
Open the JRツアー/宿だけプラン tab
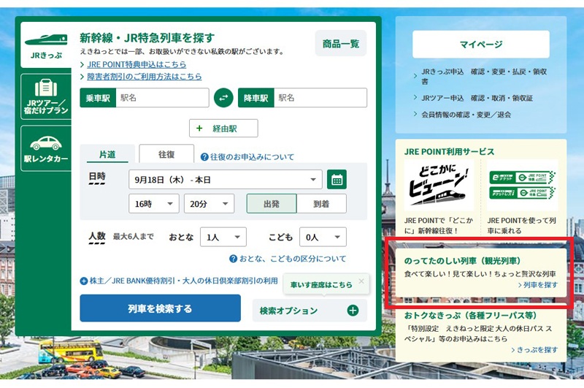tap(46, 96)
